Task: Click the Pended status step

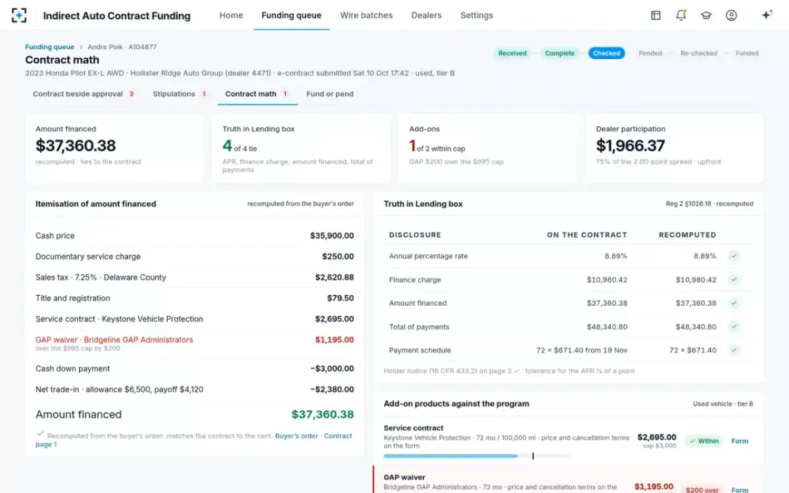Action: click(650, 53)
